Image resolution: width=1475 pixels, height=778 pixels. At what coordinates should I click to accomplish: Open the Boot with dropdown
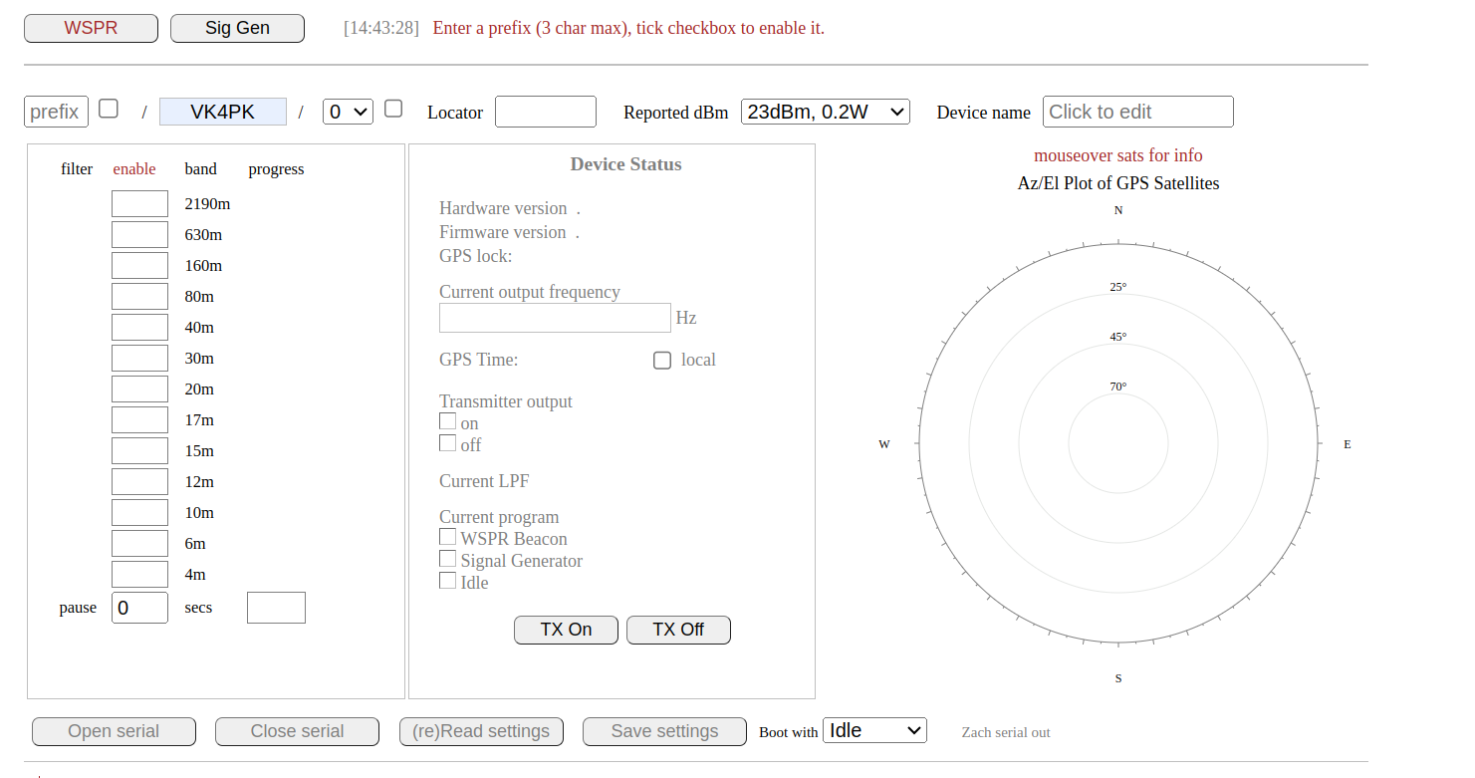(x=873, y=730)
